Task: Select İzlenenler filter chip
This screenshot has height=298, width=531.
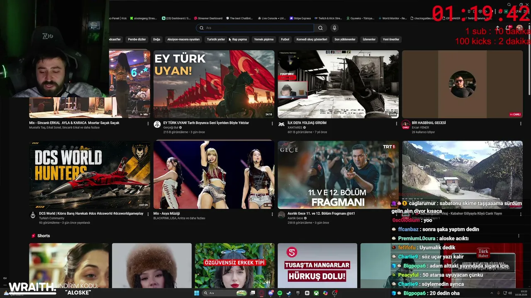Action: pos(369,39)
